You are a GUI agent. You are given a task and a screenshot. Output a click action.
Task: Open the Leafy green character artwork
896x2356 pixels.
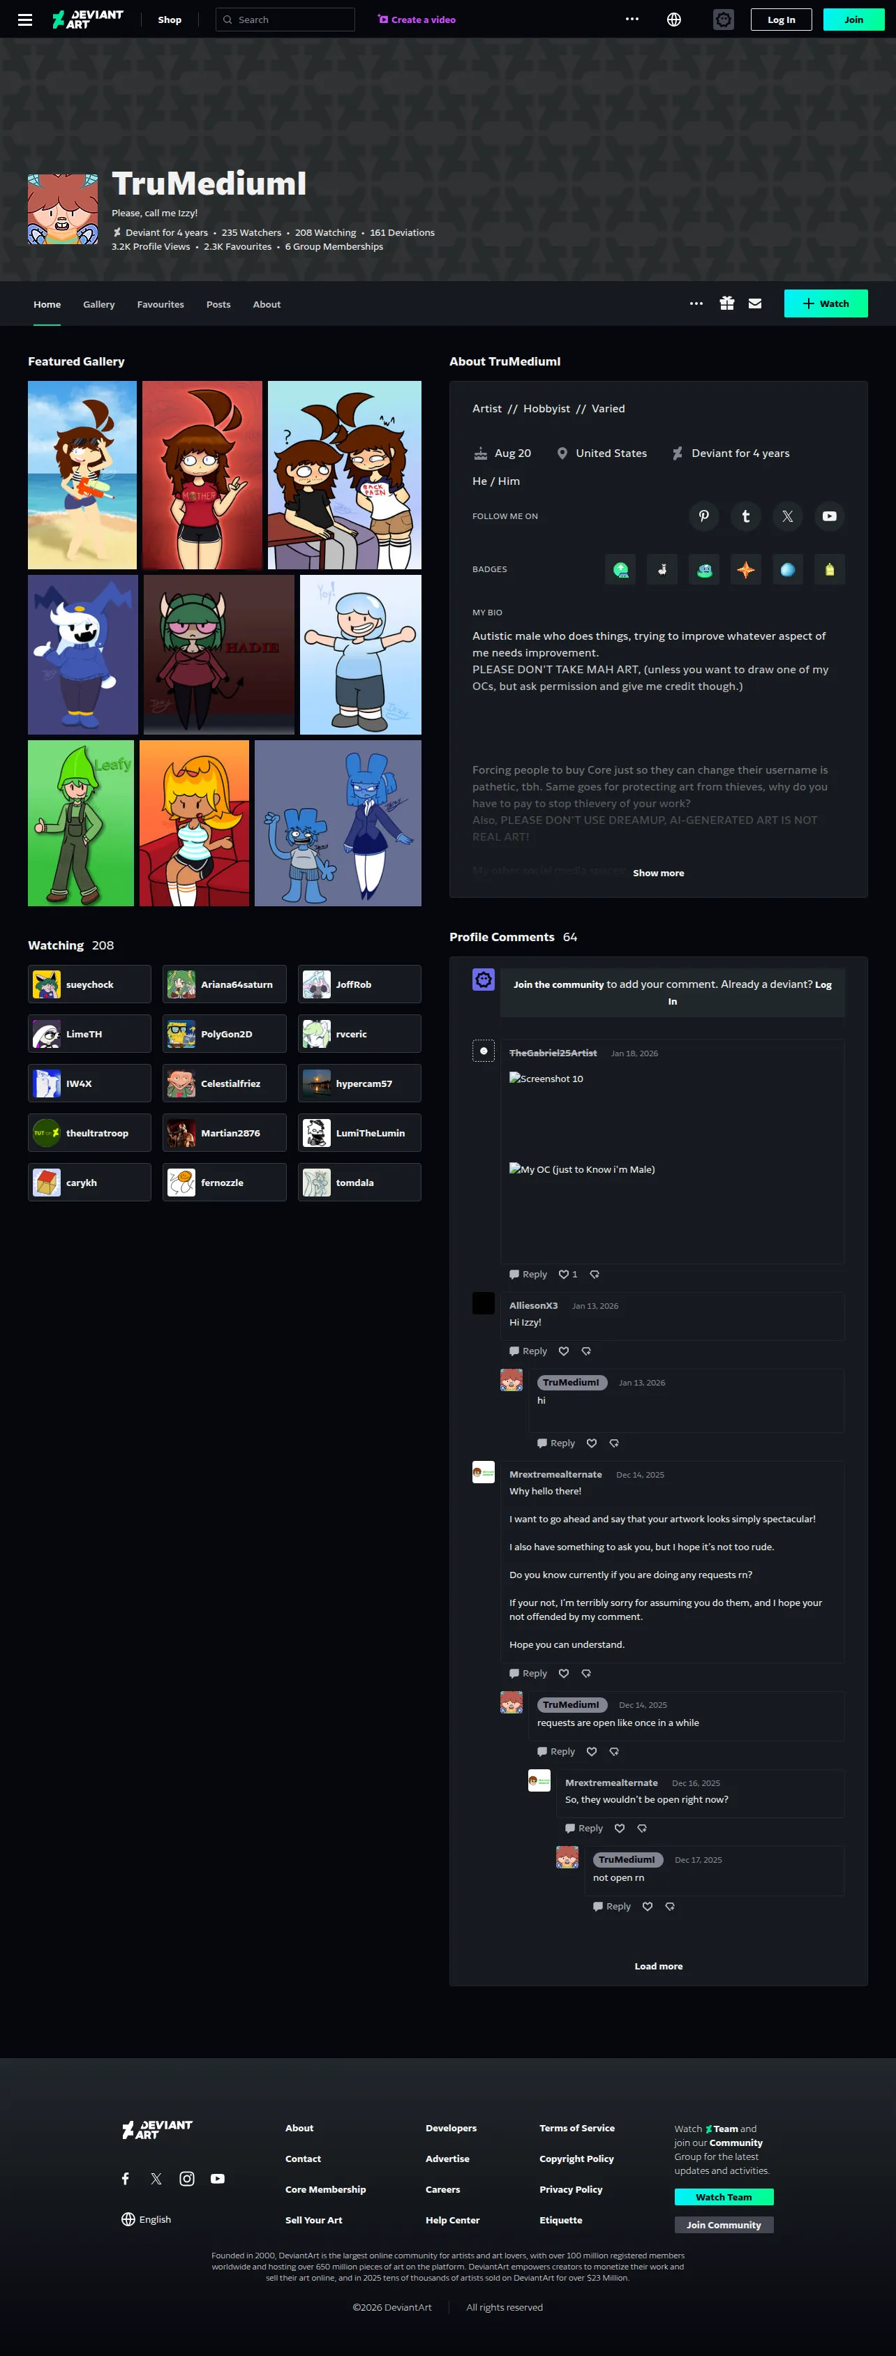[80, 823]
